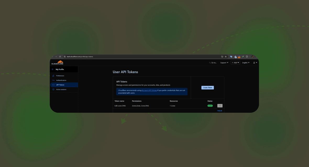
Task: Reload the page in browser
Action: click(60, 57)
